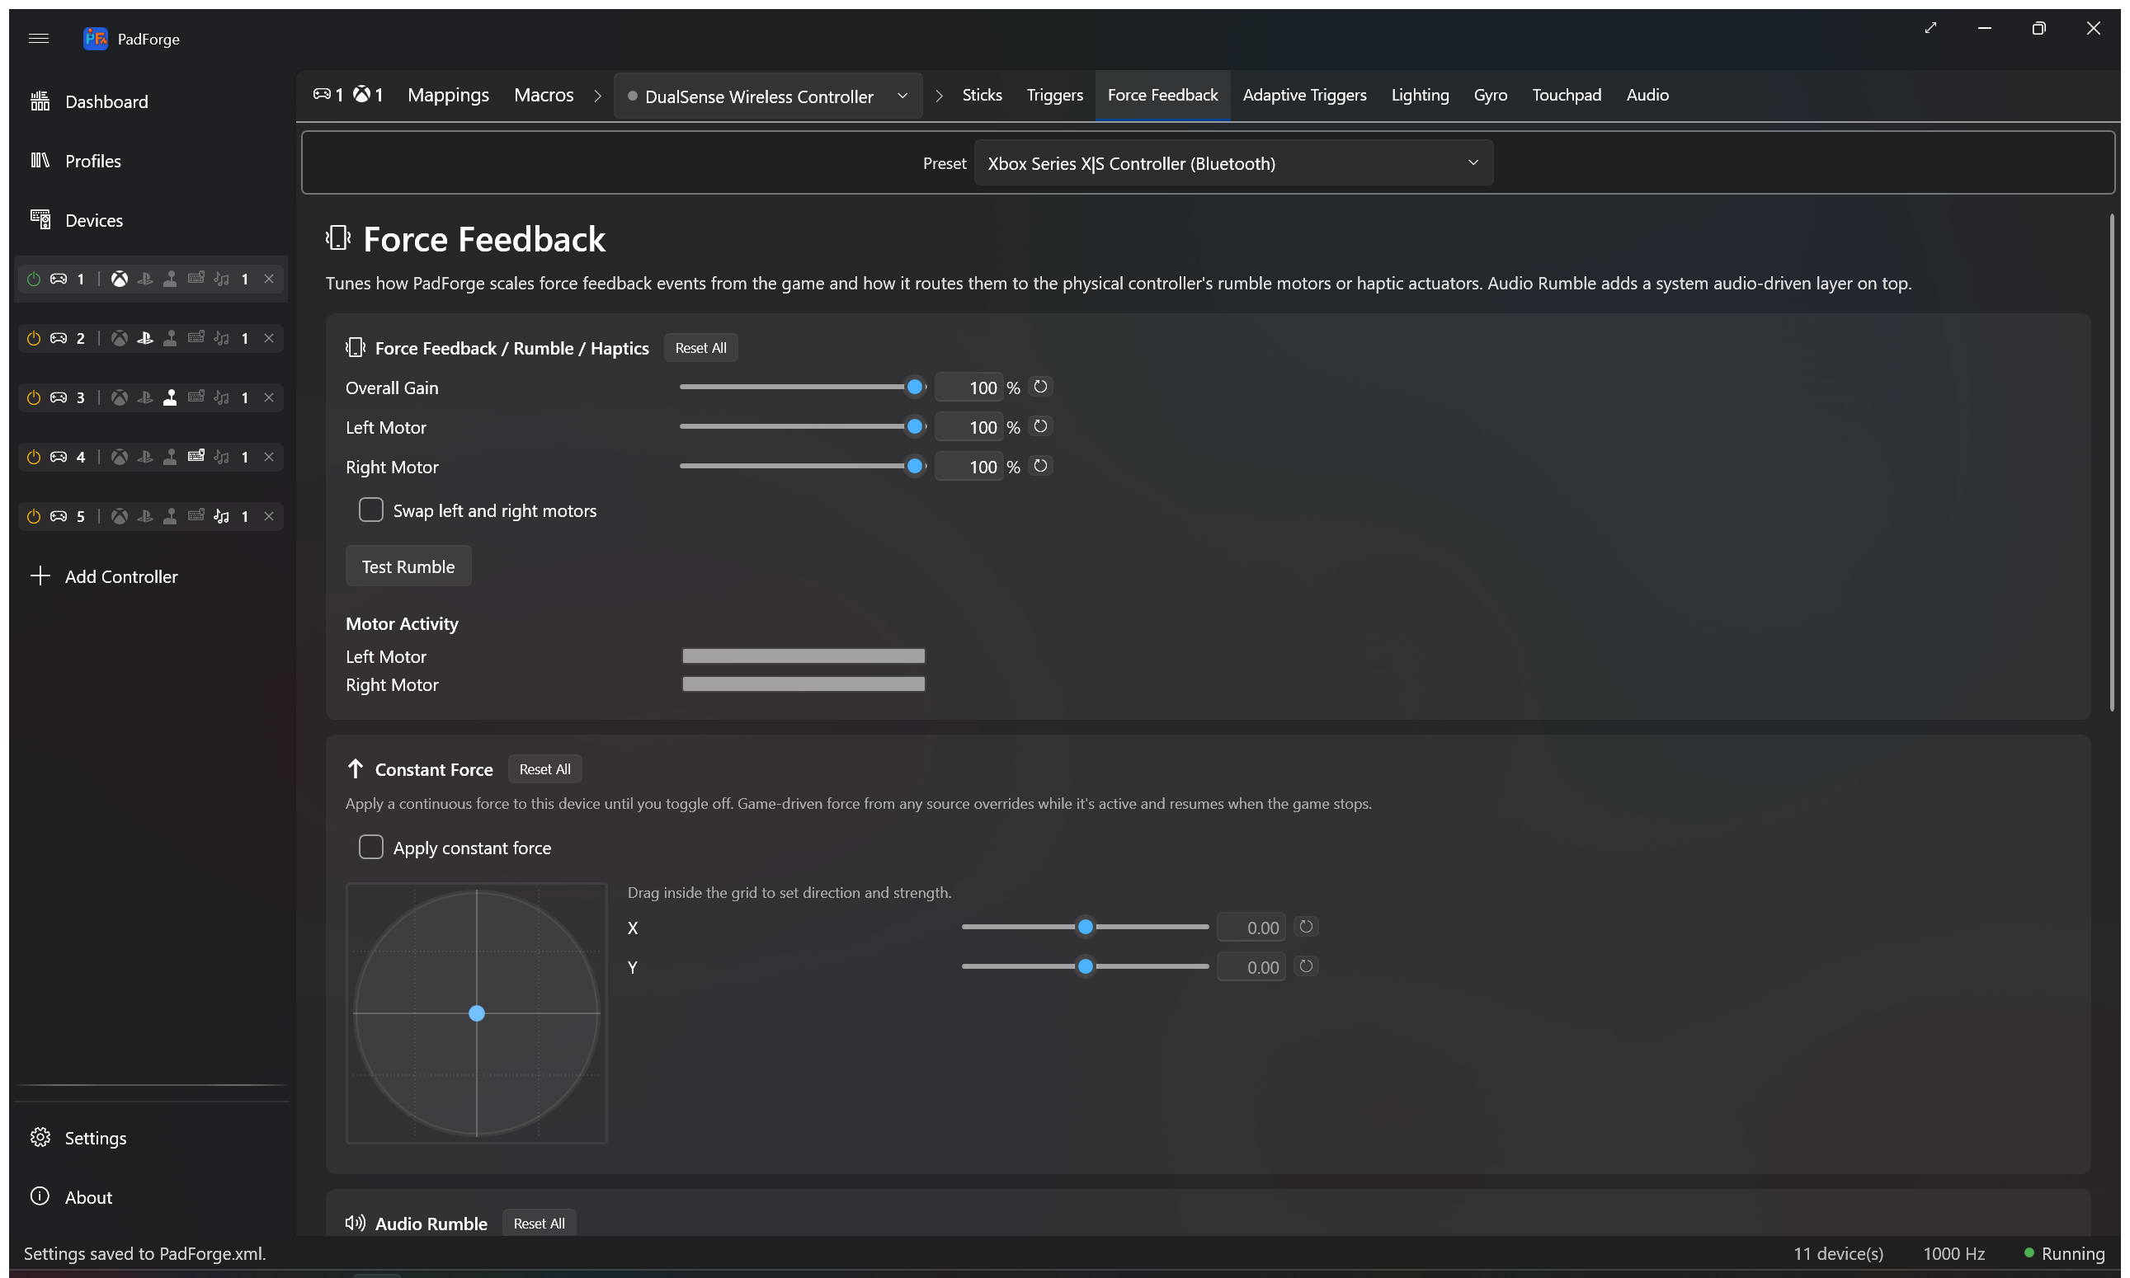Viewport: 2130px width, 1278px height.
Task: Enable Swap left and right motors
Action: tap(370, 510)
